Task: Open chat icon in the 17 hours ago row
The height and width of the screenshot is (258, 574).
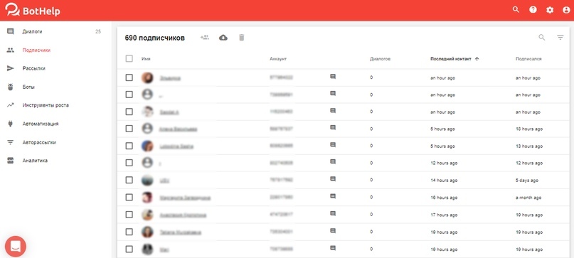Action: pos(333,213)
